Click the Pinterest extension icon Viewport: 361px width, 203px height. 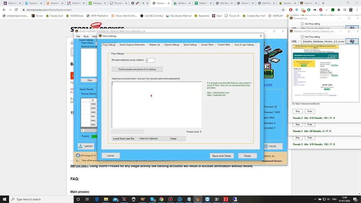(321, 10)
